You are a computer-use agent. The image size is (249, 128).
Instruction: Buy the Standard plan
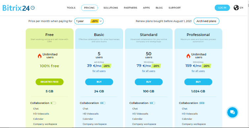149,82
